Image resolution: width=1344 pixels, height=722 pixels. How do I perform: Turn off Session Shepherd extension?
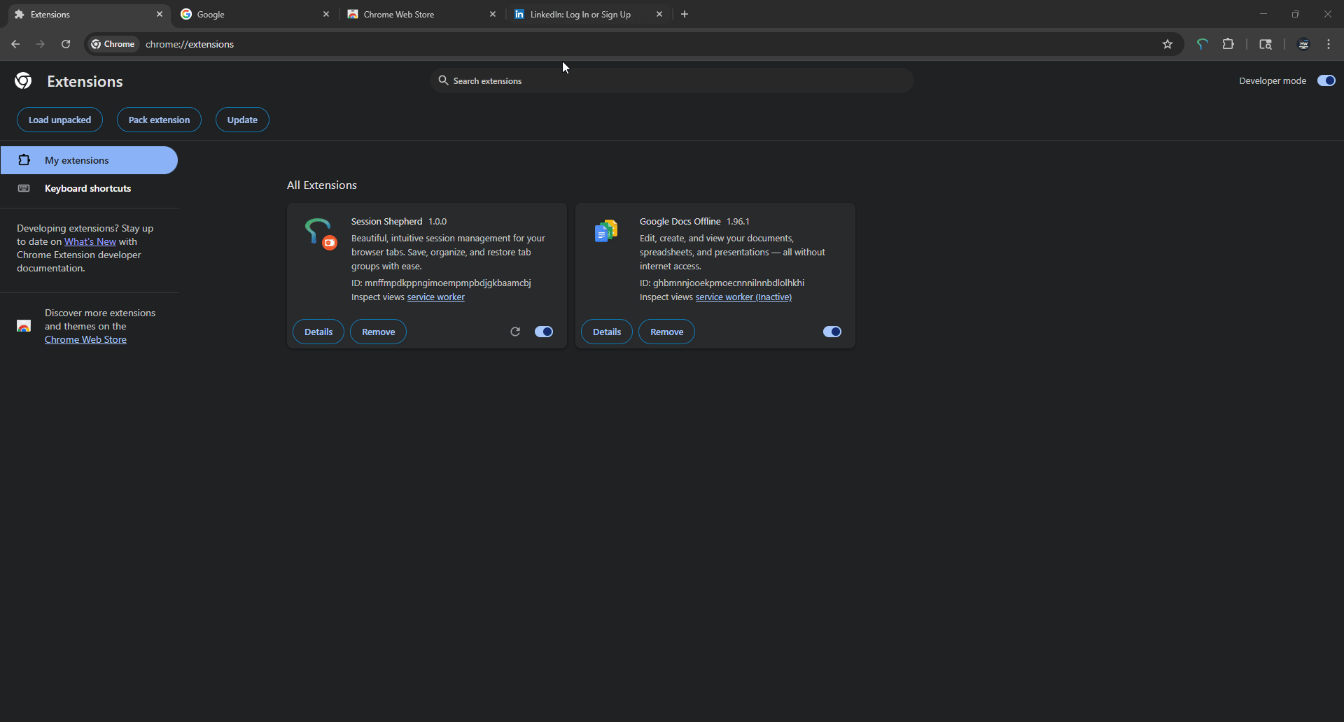coord(544,332)
